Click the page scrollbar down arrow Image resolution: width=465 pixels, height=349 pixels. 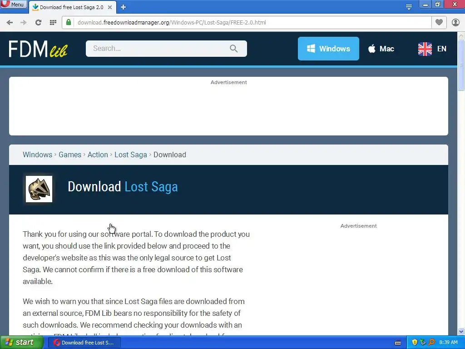[461, 332]
